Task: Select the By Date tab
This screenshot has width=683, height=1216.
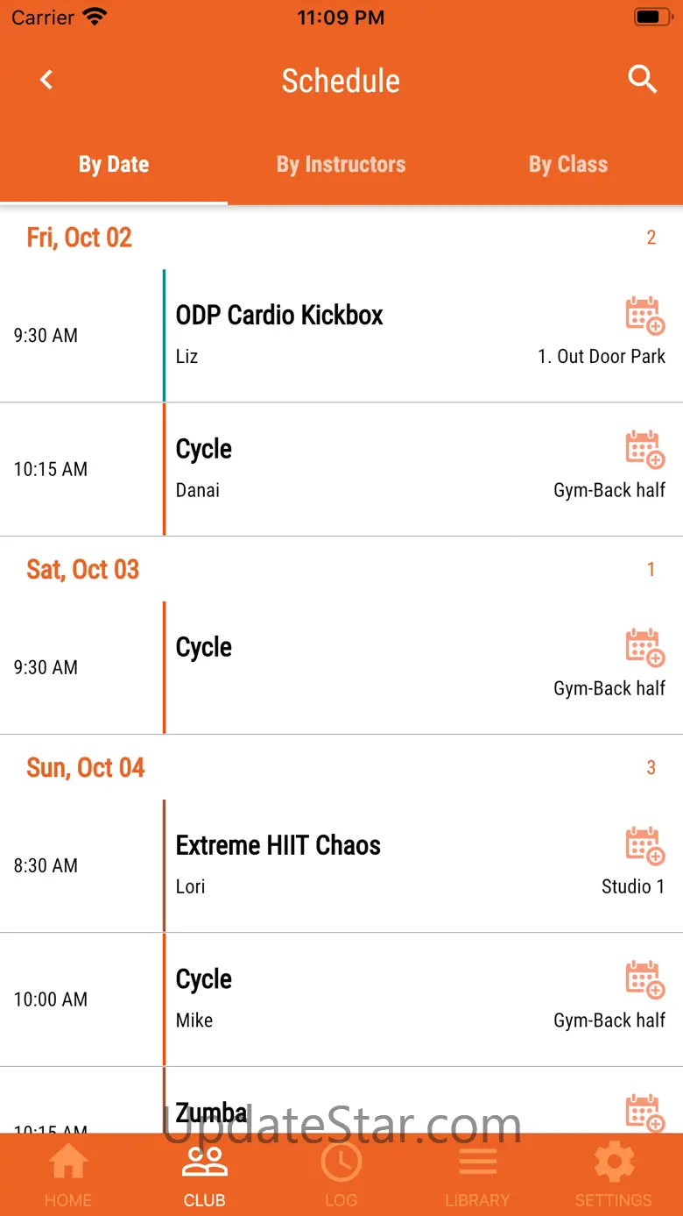Action: coord(114,165)
